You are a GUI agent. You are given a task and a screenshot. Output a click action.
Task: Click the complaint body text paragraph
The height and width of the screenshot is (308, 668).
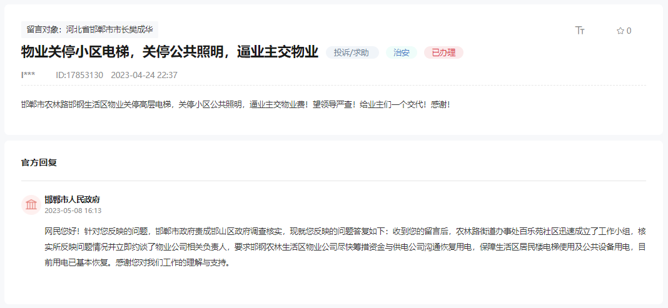236,104
